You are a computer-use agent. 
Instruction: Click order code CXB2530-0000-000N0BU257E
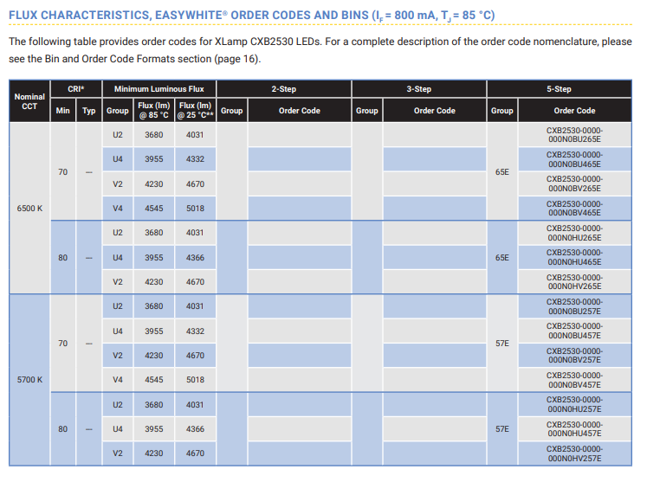tap(574, 306)
